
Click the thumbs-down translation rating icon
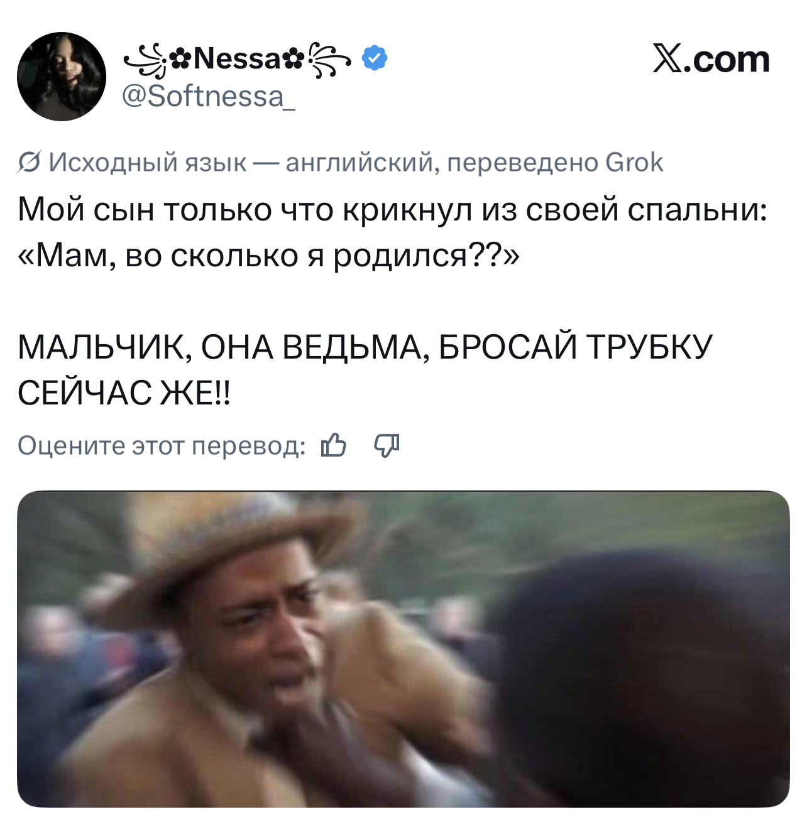point(387,445)
